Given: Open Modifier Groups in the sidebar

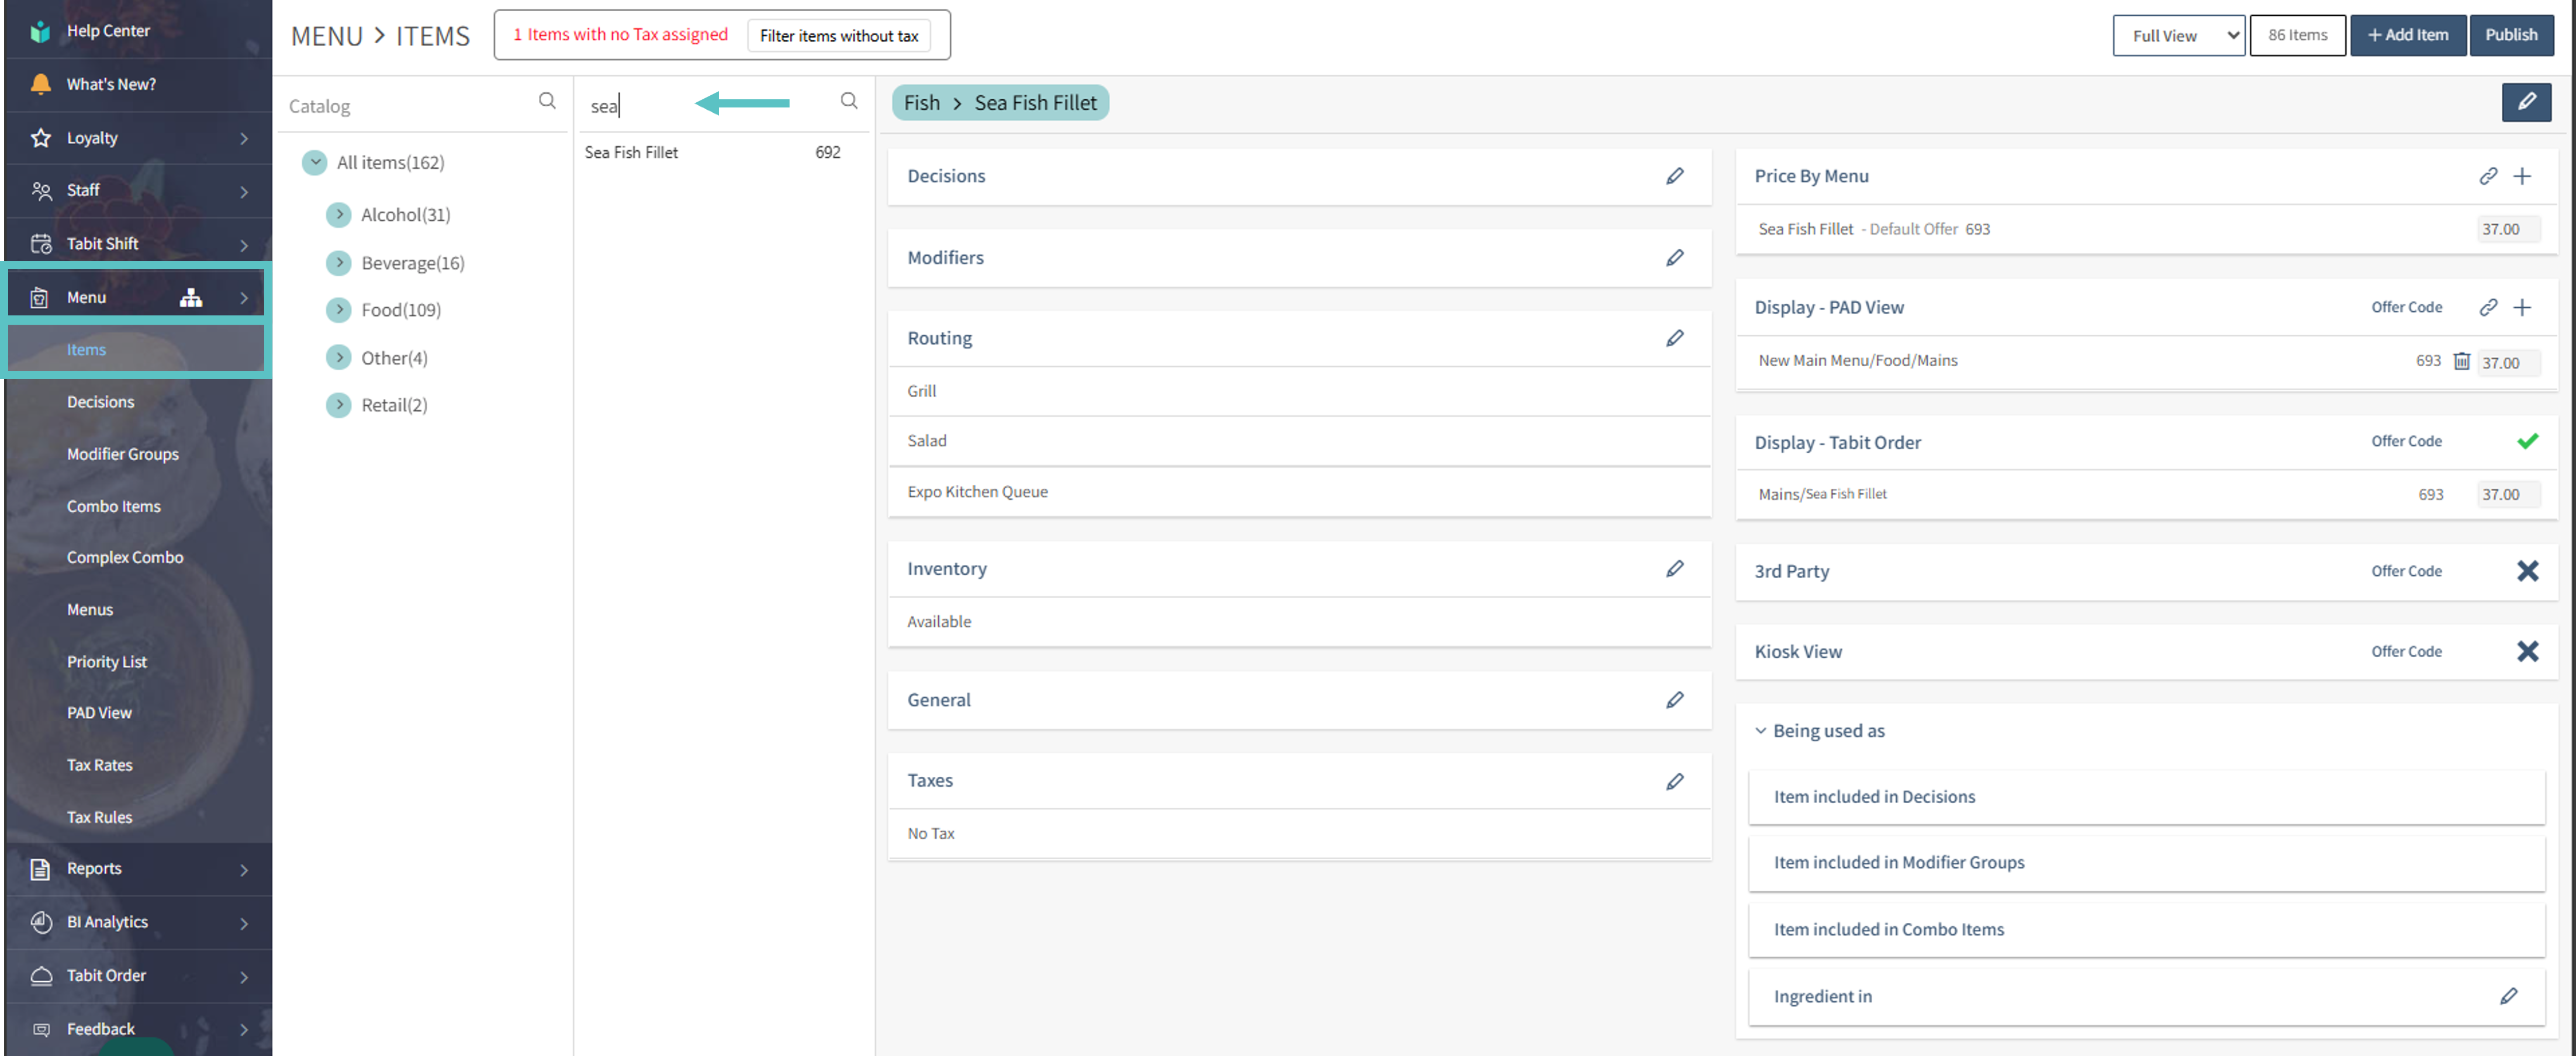Looking at the screenshot, I should click(x=123, y=454).
